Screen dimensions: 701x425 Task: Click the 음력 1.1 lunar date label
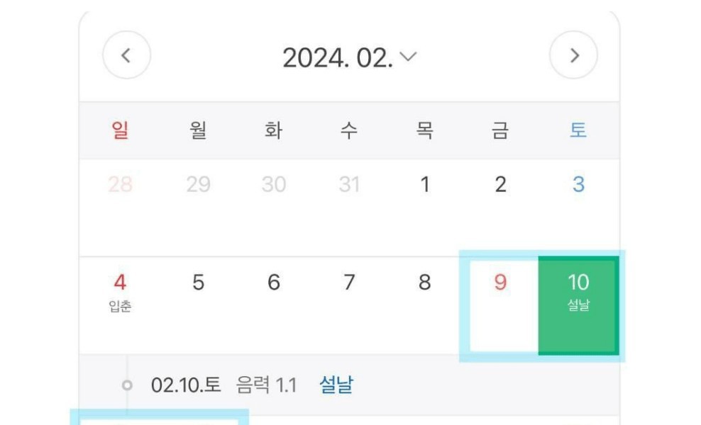tap(266, 385)
